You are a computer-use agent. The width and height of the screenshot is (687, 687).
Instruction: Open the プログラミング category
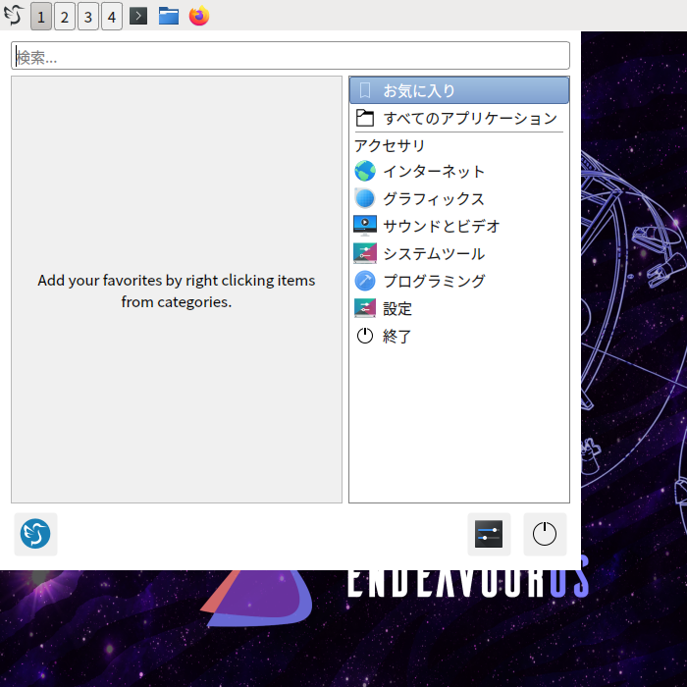[459, 281]
